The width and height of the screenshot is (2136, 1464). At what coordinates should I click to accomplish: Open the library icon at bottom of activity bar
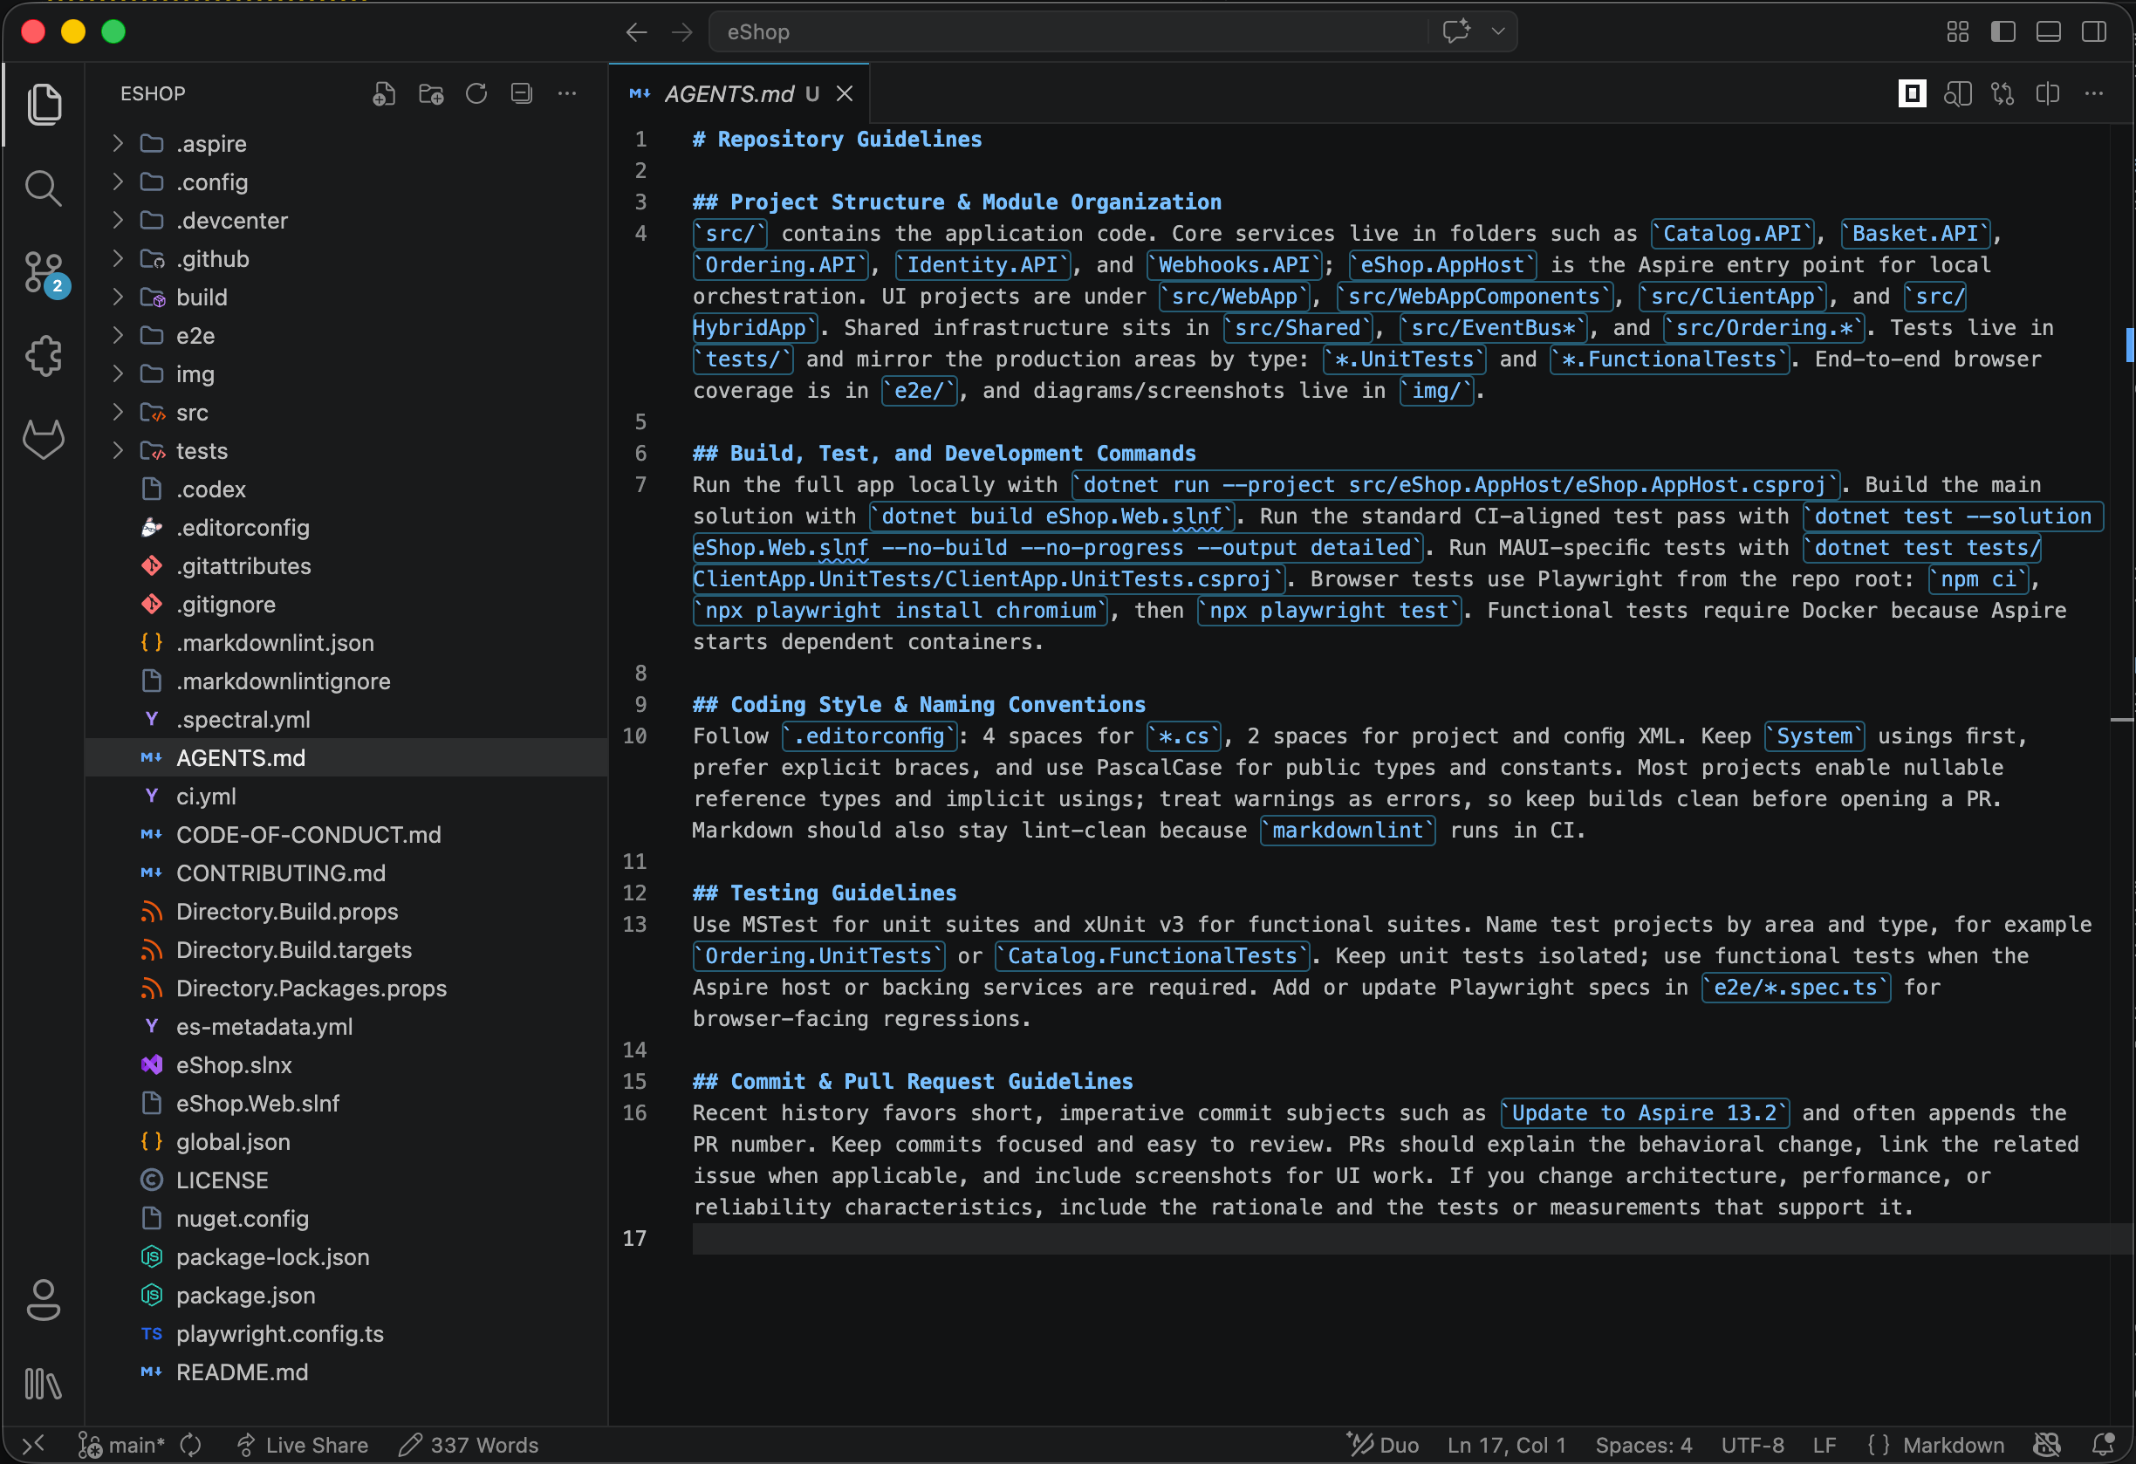[44, 1383]
